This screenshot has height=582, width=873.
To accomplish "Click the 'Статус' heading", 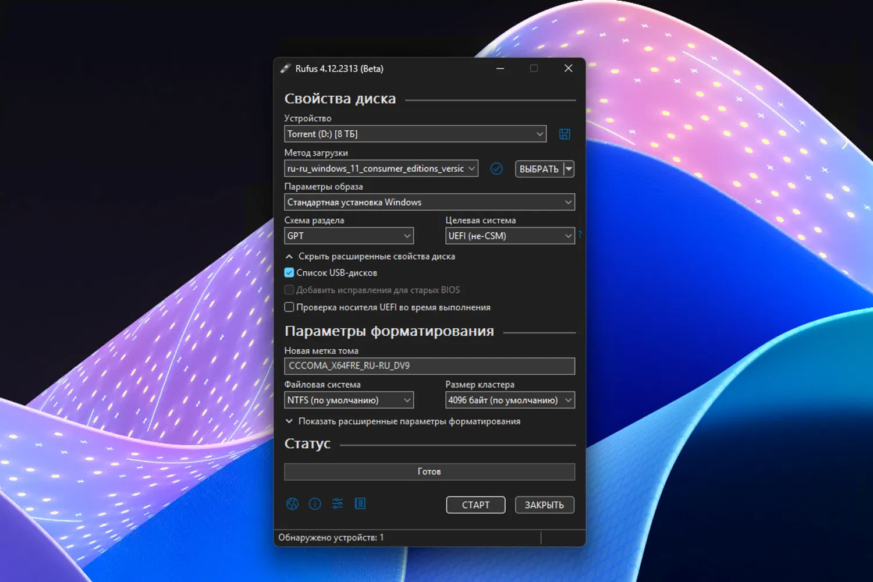I will pyautogui.click(x=307, y=443).
